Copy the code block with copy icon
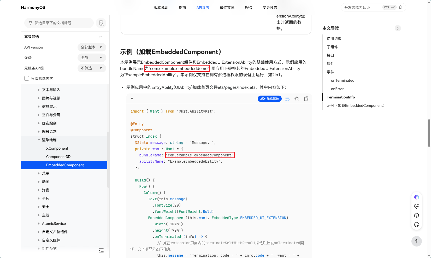Screen dimensions: 431x258 tap(306, 99)
